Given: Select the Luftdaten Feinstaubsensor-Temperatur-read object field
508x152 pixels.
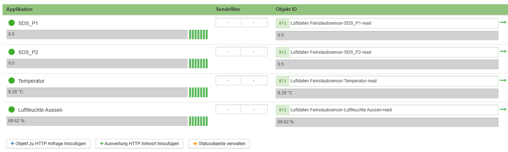Looking at the screenshot, I should click(387, 81).
